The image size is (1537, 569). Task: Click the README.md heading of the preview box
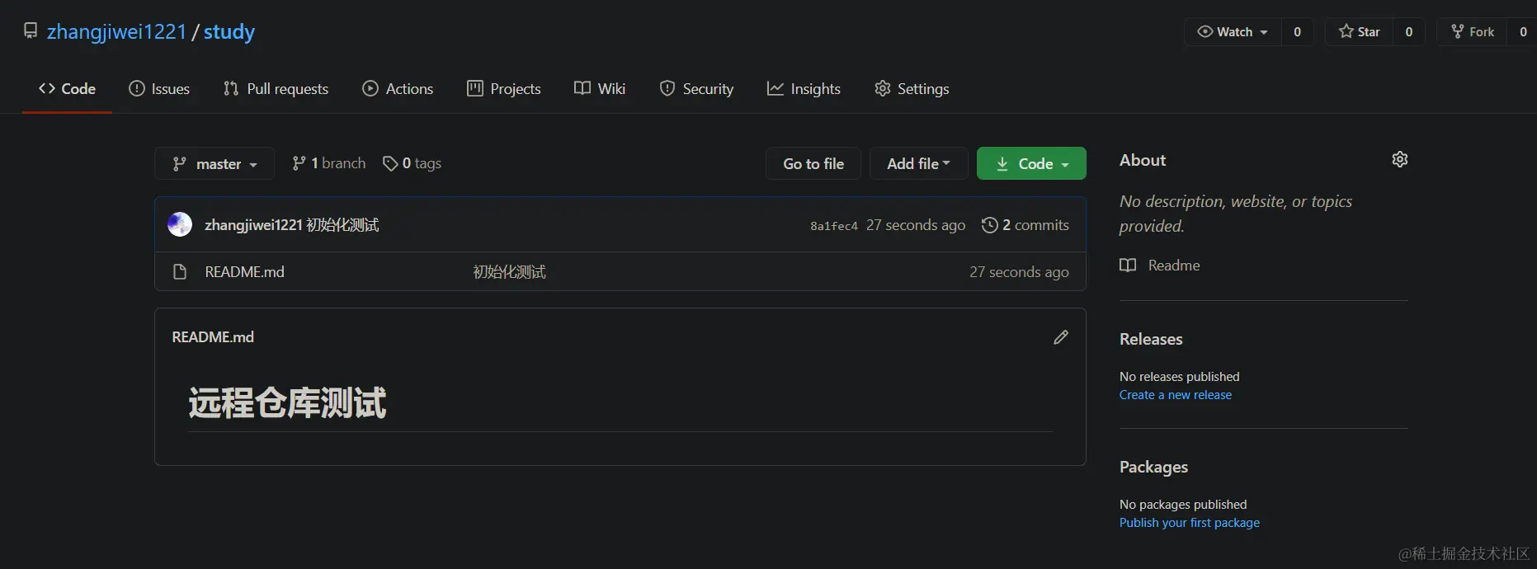point(213,336)
